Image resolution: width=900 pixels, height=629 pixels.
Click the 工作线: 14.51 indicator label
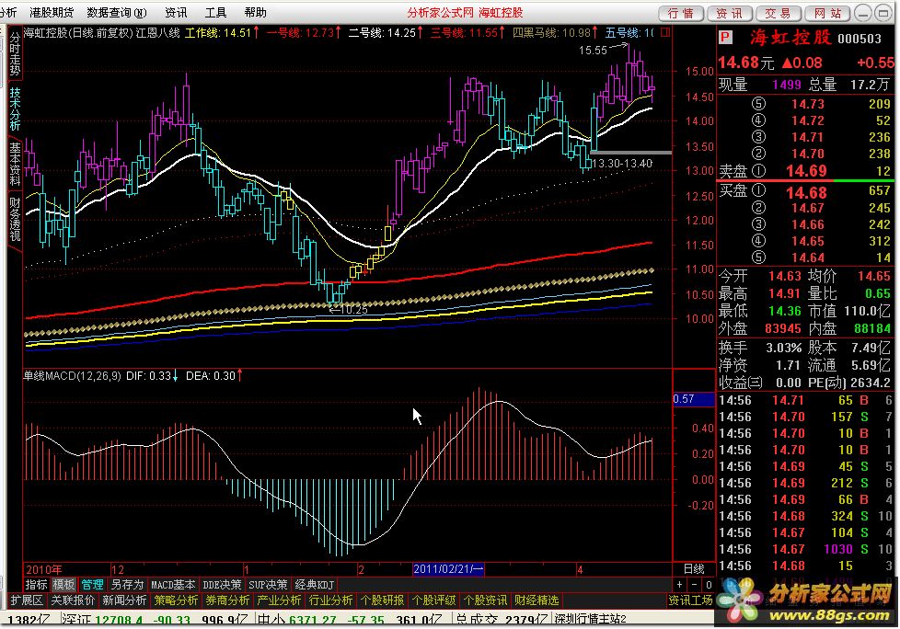click(221, 33)
